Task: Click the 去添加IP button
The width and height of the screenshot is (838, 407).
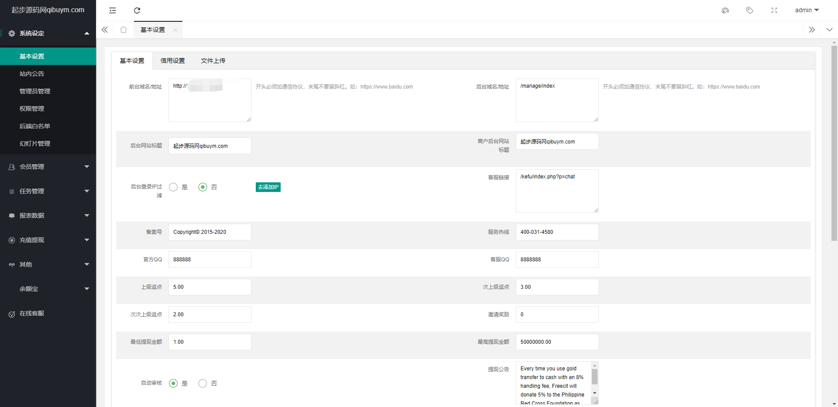Action: coord(268,187)
